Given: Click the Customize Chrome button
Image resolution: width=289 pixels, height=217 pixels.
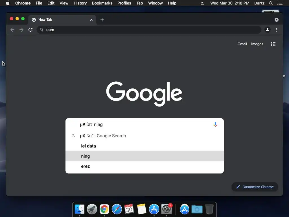Looking at the screenshot, I should coord(255,187).
